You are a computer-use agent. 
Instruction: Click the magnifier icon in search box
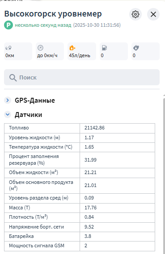coord(13,78)
